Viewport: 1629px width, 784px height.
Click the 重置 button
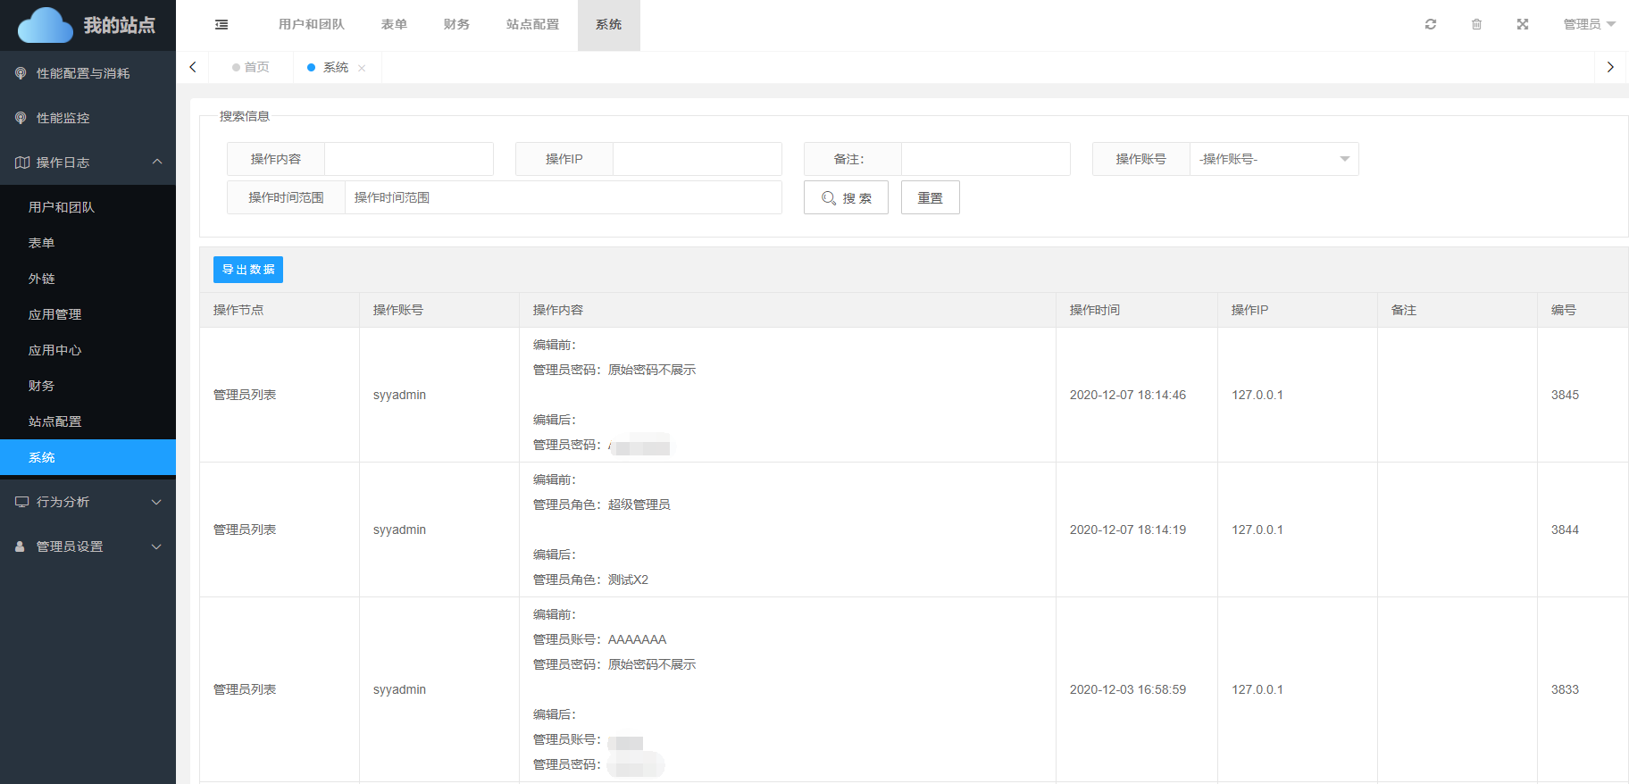930,197
